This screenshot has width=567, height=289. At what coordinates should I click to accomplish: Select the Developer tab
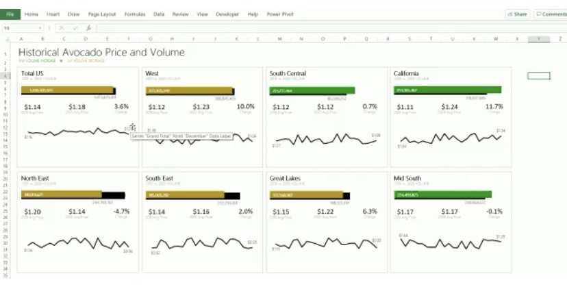[x=227, y=14]
